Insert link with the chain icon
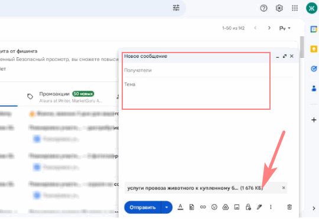The image size is (319, 219). tap(203, 207)
